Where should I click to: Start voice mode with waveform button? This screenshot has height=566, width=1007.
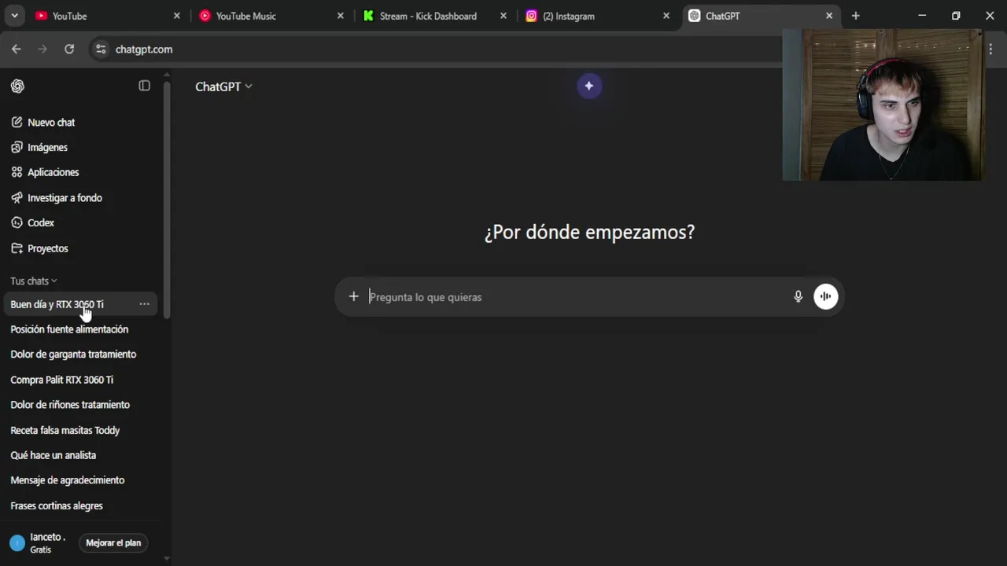(825, 296)
